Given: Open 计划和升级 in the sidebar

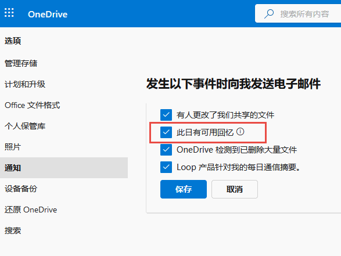Looking at the screenshot, I should click(x=25, y=84).
